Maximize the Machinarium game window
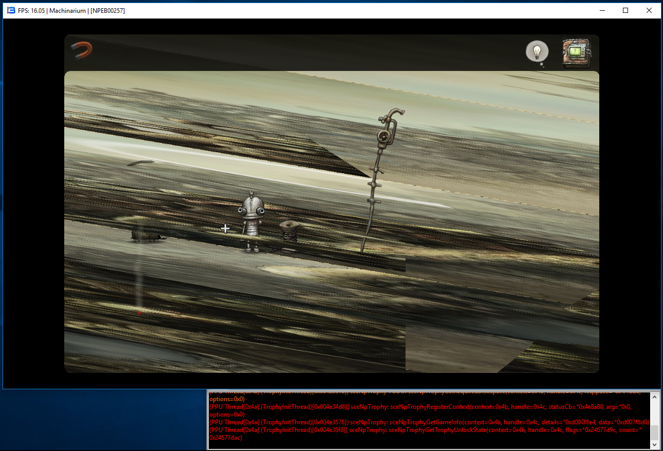663x451 pixels. (625, 10)
